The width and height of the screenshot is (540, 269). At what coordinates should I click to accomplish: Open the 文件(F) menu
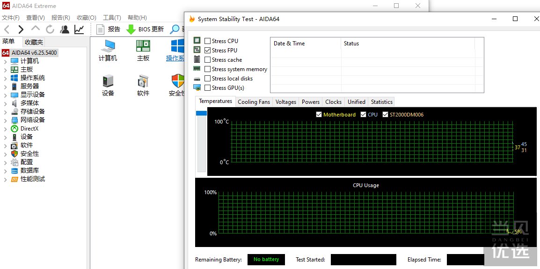click(x=11, y=18)
